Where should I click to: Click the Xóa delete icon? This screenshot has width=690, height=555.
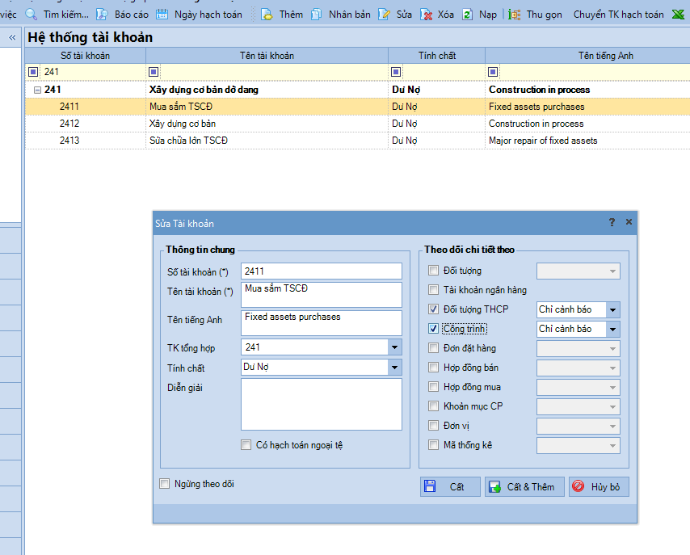click(426, 15)
